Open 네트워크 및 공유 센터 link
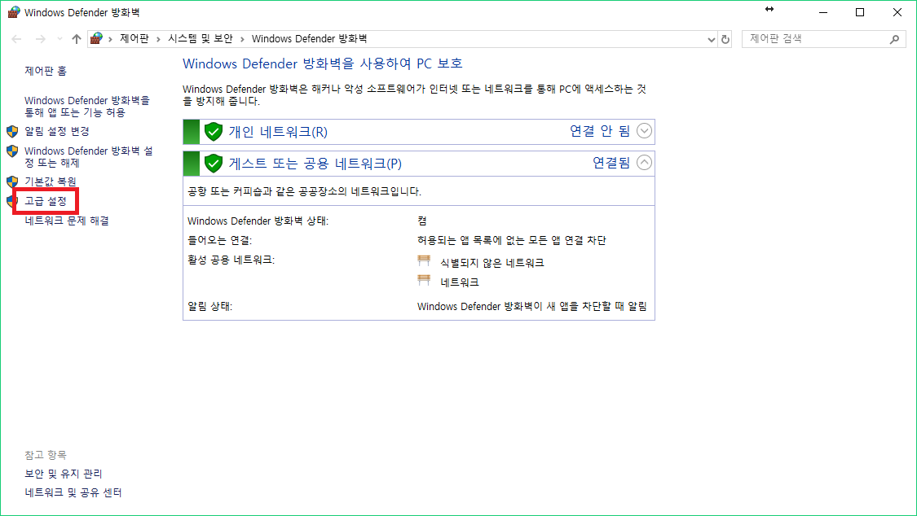The image size is (917, 516). click(x=73, y=492)
